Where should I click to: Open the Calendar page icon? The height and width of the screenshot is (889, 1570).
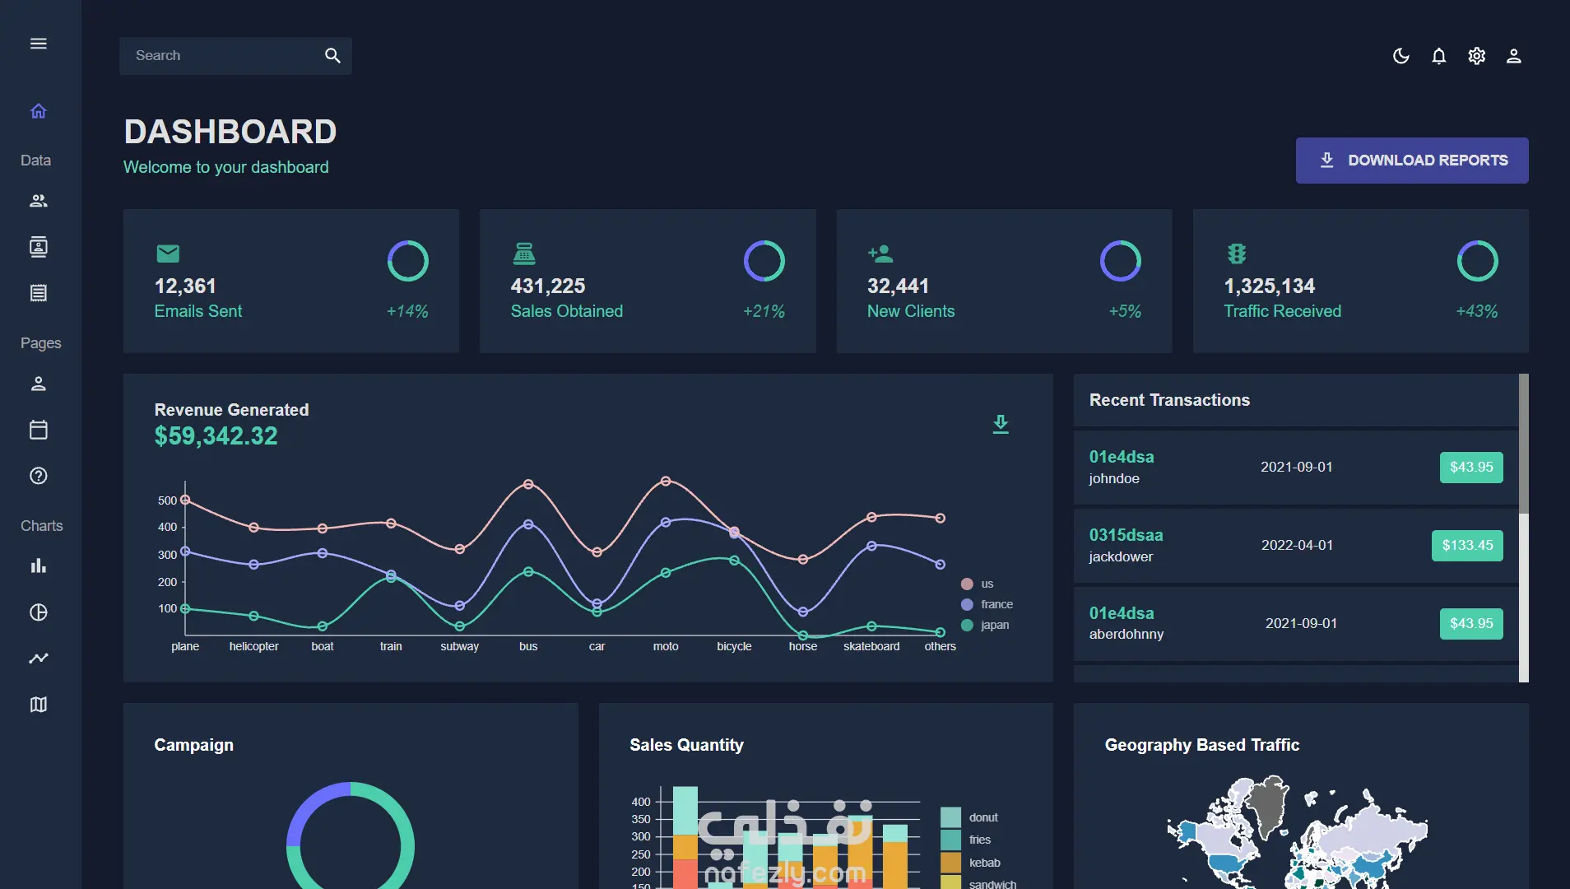pyautogui.click(x=38, y=430)
